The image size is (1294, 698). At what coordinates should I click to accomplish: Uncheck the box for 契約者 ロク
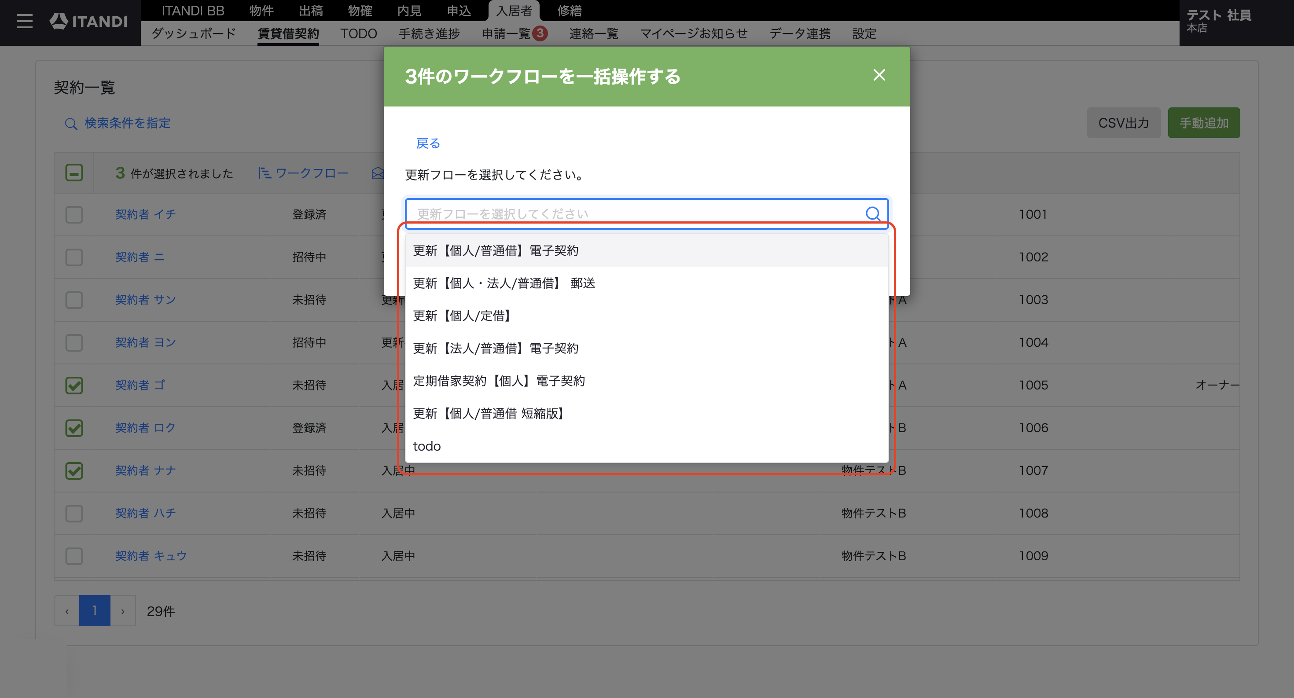click(x=74, y=428)
